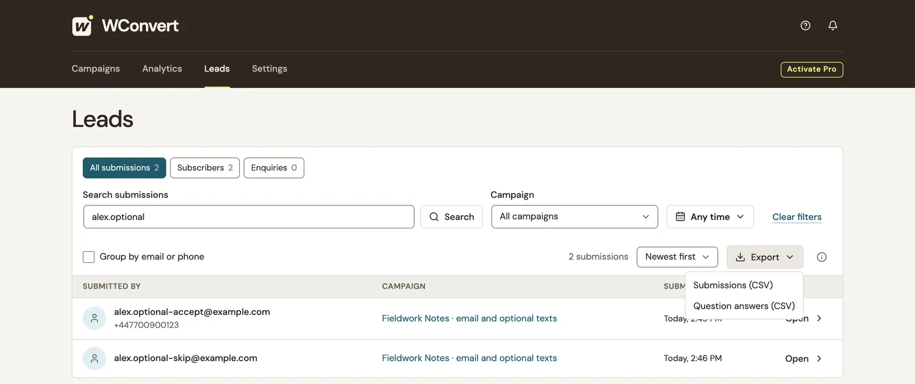Image resolution: width=915 pixels, height=384 pixels.
Task: Click phone number +447700900123
Action: pyautogui.click(x=146, y=325)
